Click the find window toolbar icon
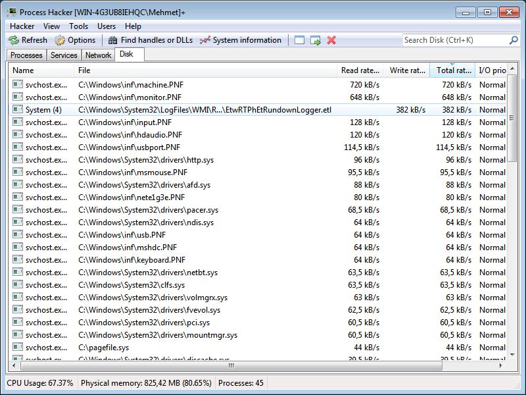526x395 pixels. (x=299, y=40)
